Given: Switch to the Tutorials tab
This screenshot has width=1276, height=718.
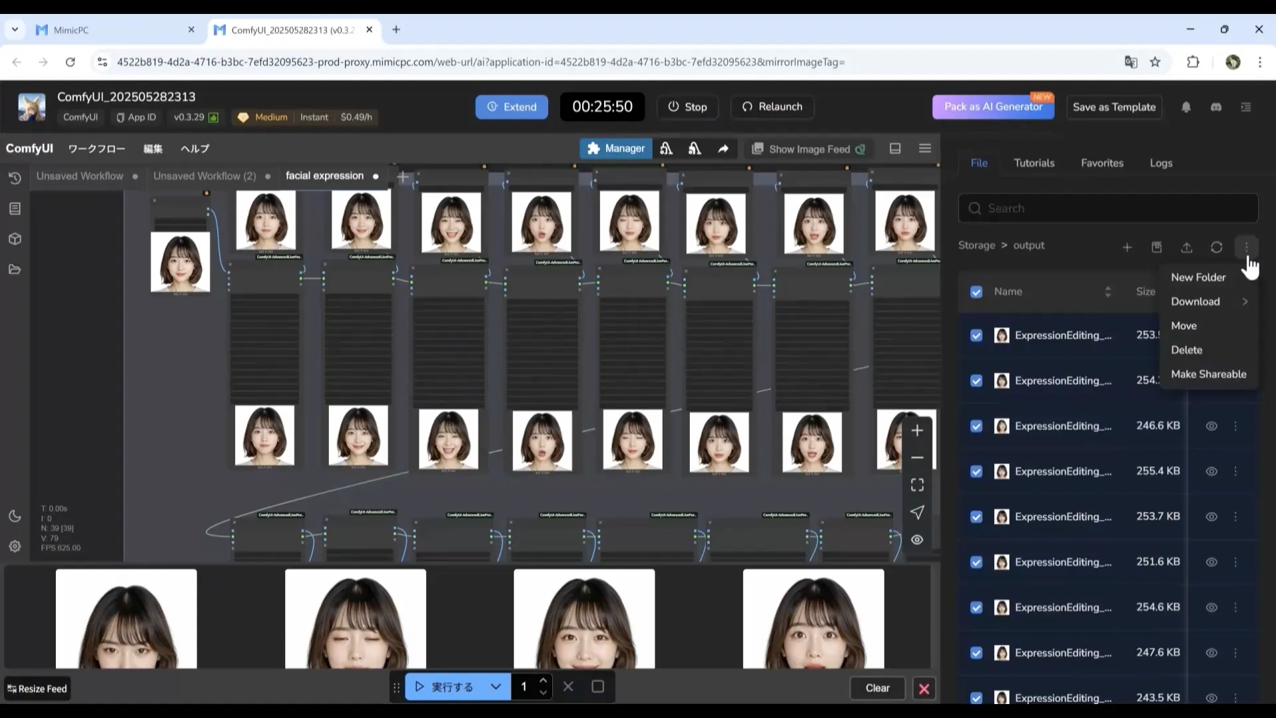Looking at the screenshot, I should click(1033, 162).
